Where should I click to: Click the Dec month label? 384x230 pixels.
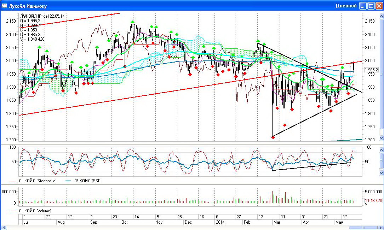point(188,222)
